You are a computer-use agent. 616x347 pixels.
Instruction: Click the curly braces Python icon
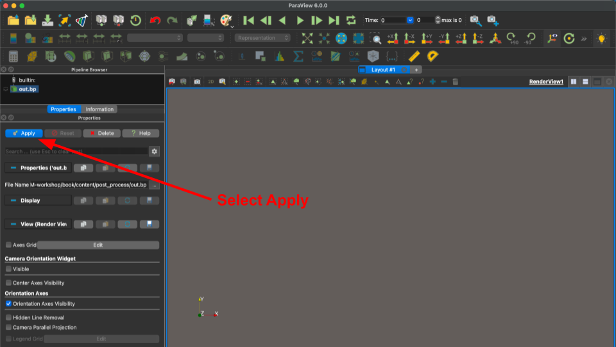coord(391,57)
